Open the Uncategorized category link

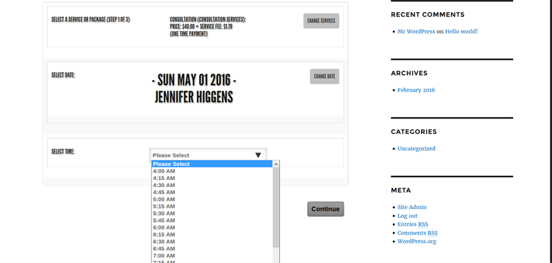(416, 149)
